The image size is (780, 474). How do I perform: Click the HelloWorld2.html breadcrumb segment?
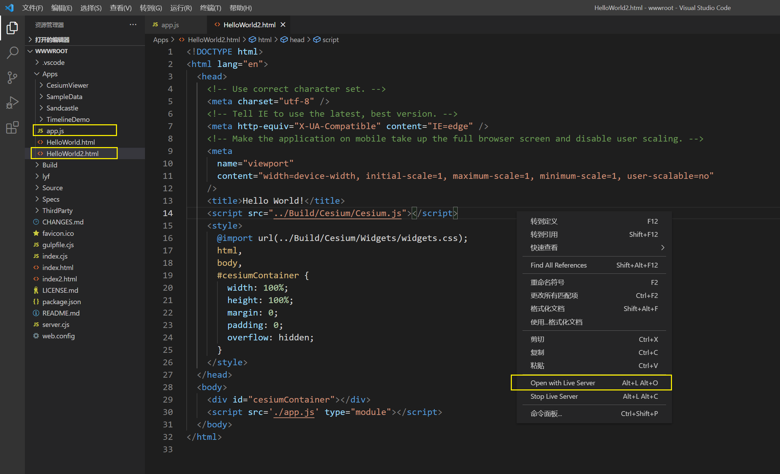click(x=214, y=40)
